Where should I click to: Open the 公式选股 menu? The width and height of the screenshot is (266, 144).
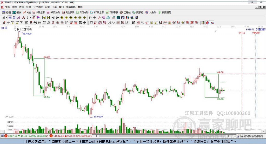pos(38,7)
